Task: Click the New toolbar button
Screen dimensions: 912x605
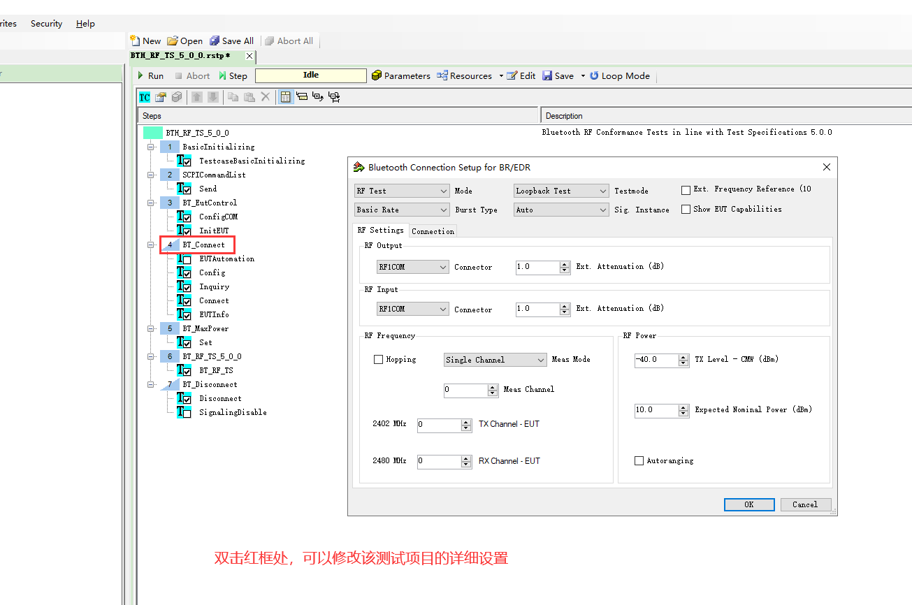Action: [x=145, y=41]
